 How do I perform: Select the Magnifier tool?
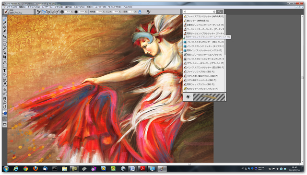pos(4,103)
